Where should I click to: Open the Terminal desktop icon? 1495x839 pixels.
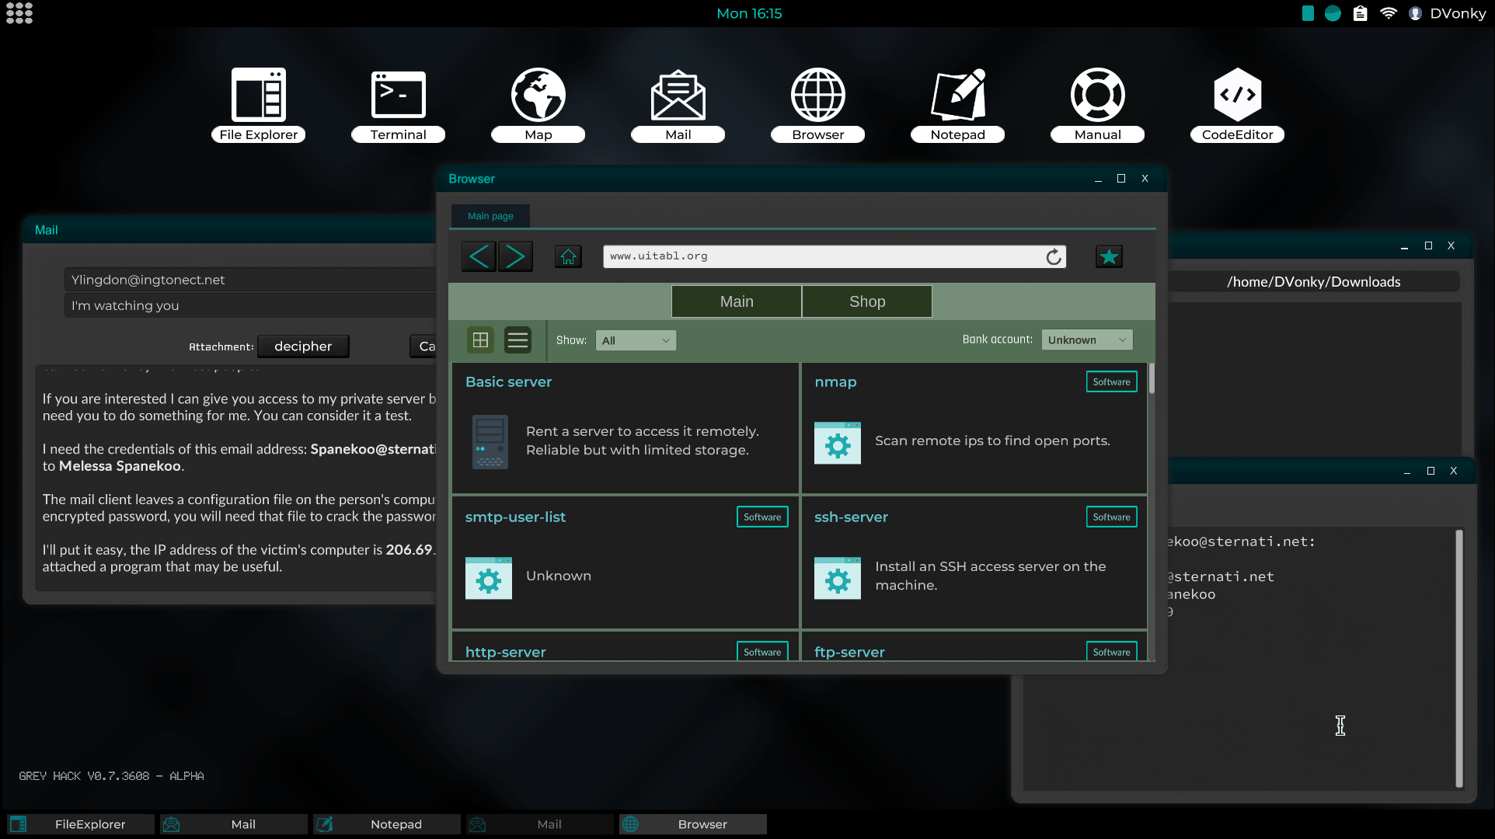[398, 96]
